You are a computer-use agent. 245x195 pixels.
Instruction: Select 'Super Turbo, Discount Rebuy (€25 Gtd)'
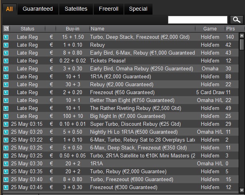point(135,124)
